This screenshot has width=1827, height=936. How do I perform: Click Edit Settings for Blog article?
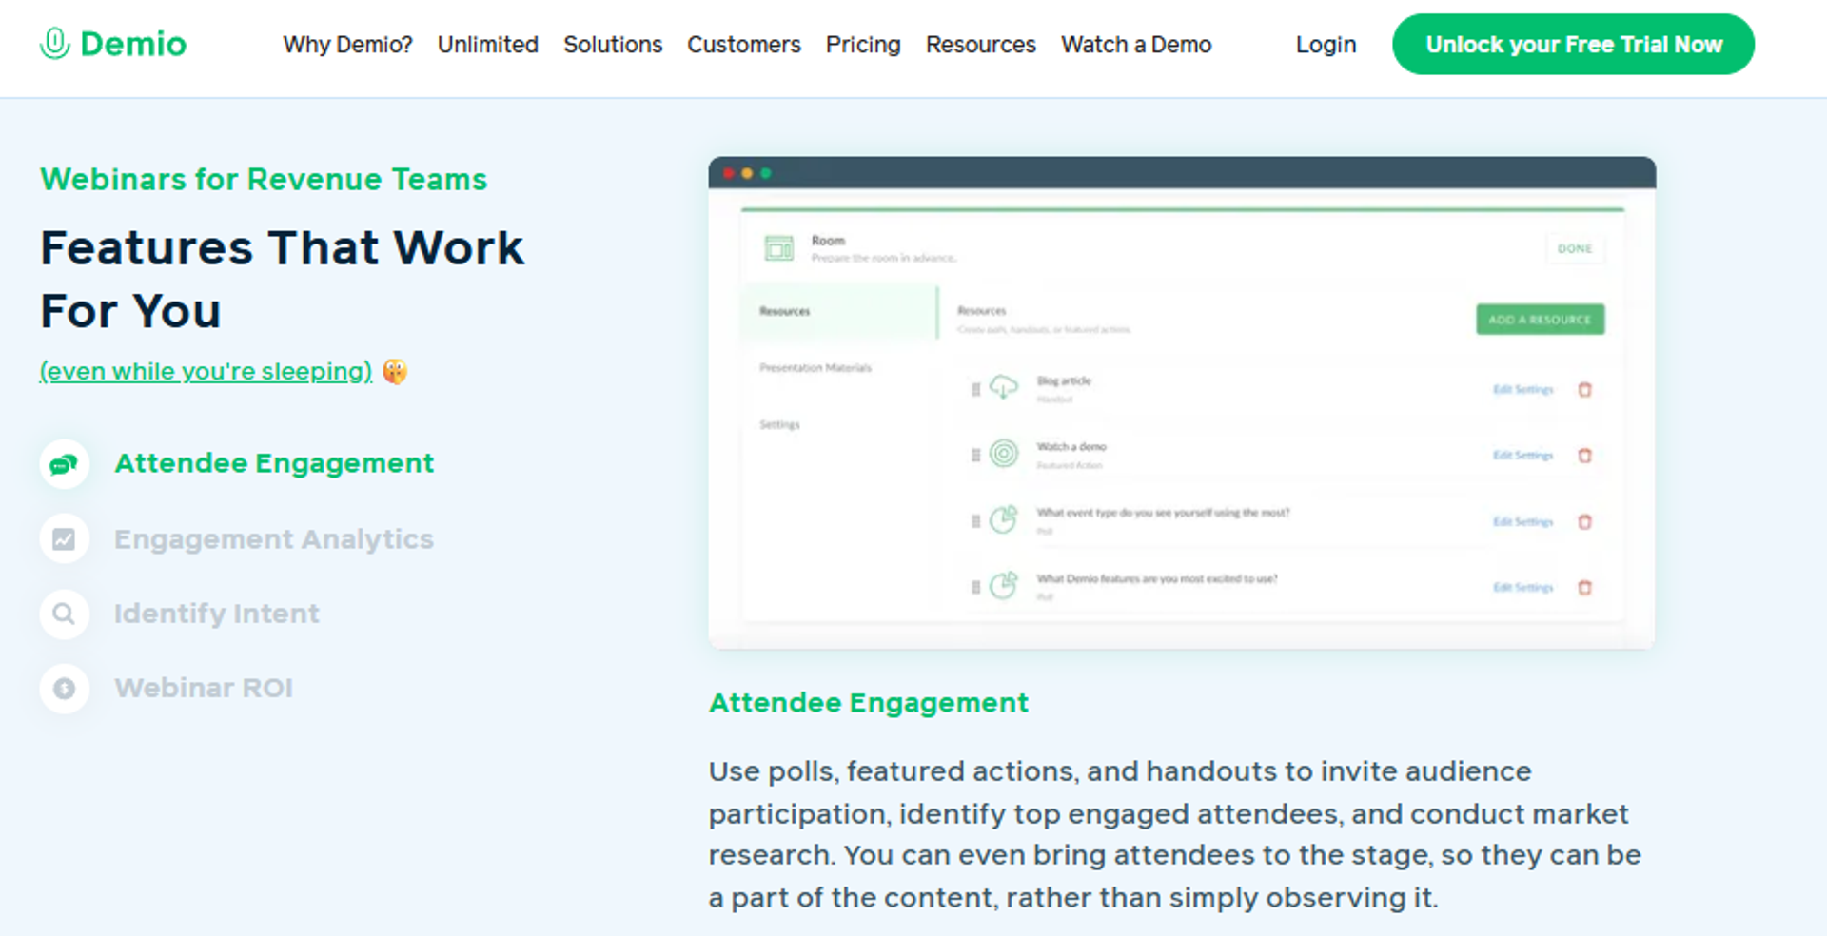point(1522,389)
